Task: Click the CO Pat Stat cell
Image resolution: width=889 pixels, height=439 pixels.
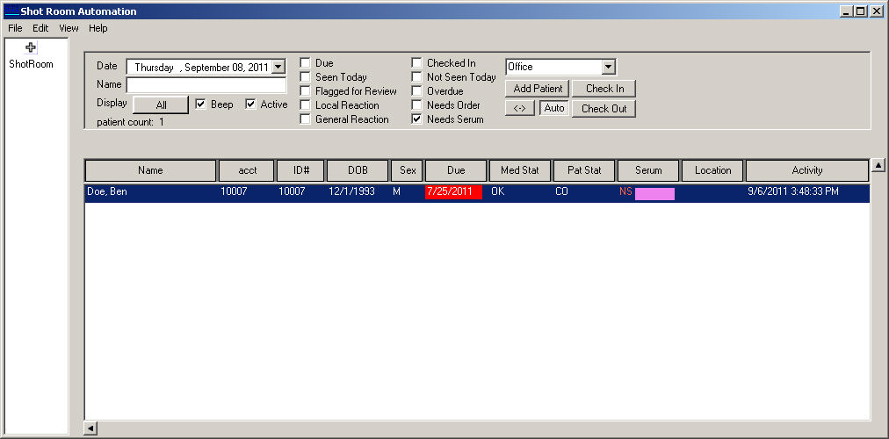Action: [561, 192]
